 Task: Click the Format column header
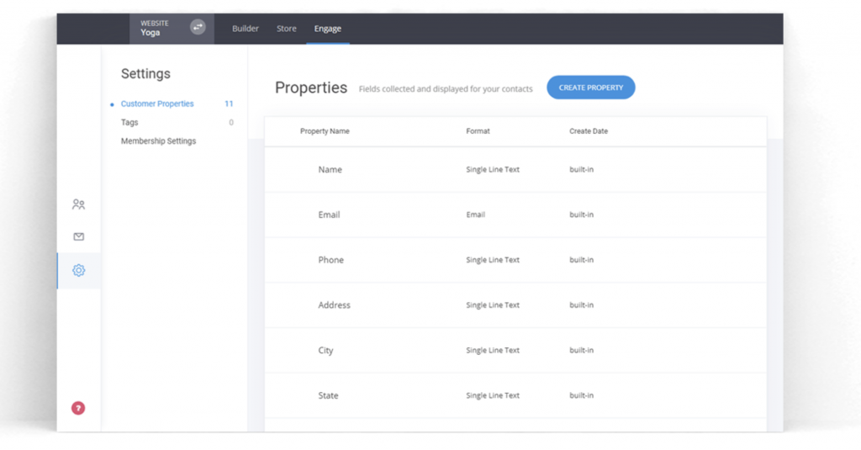478,131
